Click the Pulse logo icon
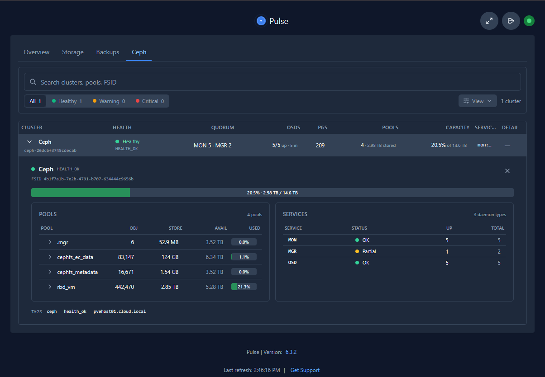Image resolution: width=545 pixels, height=377 pixels. 261,21
